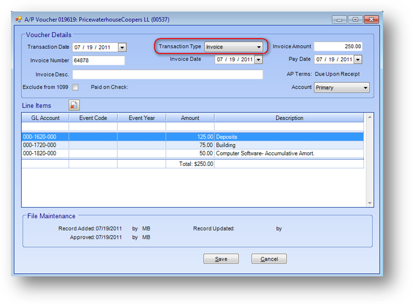Select the 000-1720-000 line item row
Screen dimensions: 412x305
192,145
